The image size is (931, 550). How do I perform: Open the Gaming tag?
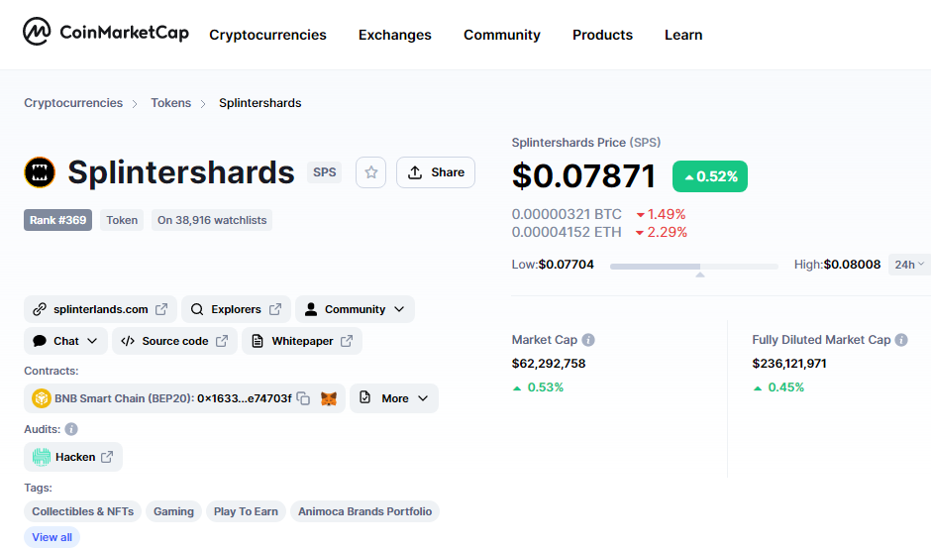pyautogui.click(x=173, y=511)
